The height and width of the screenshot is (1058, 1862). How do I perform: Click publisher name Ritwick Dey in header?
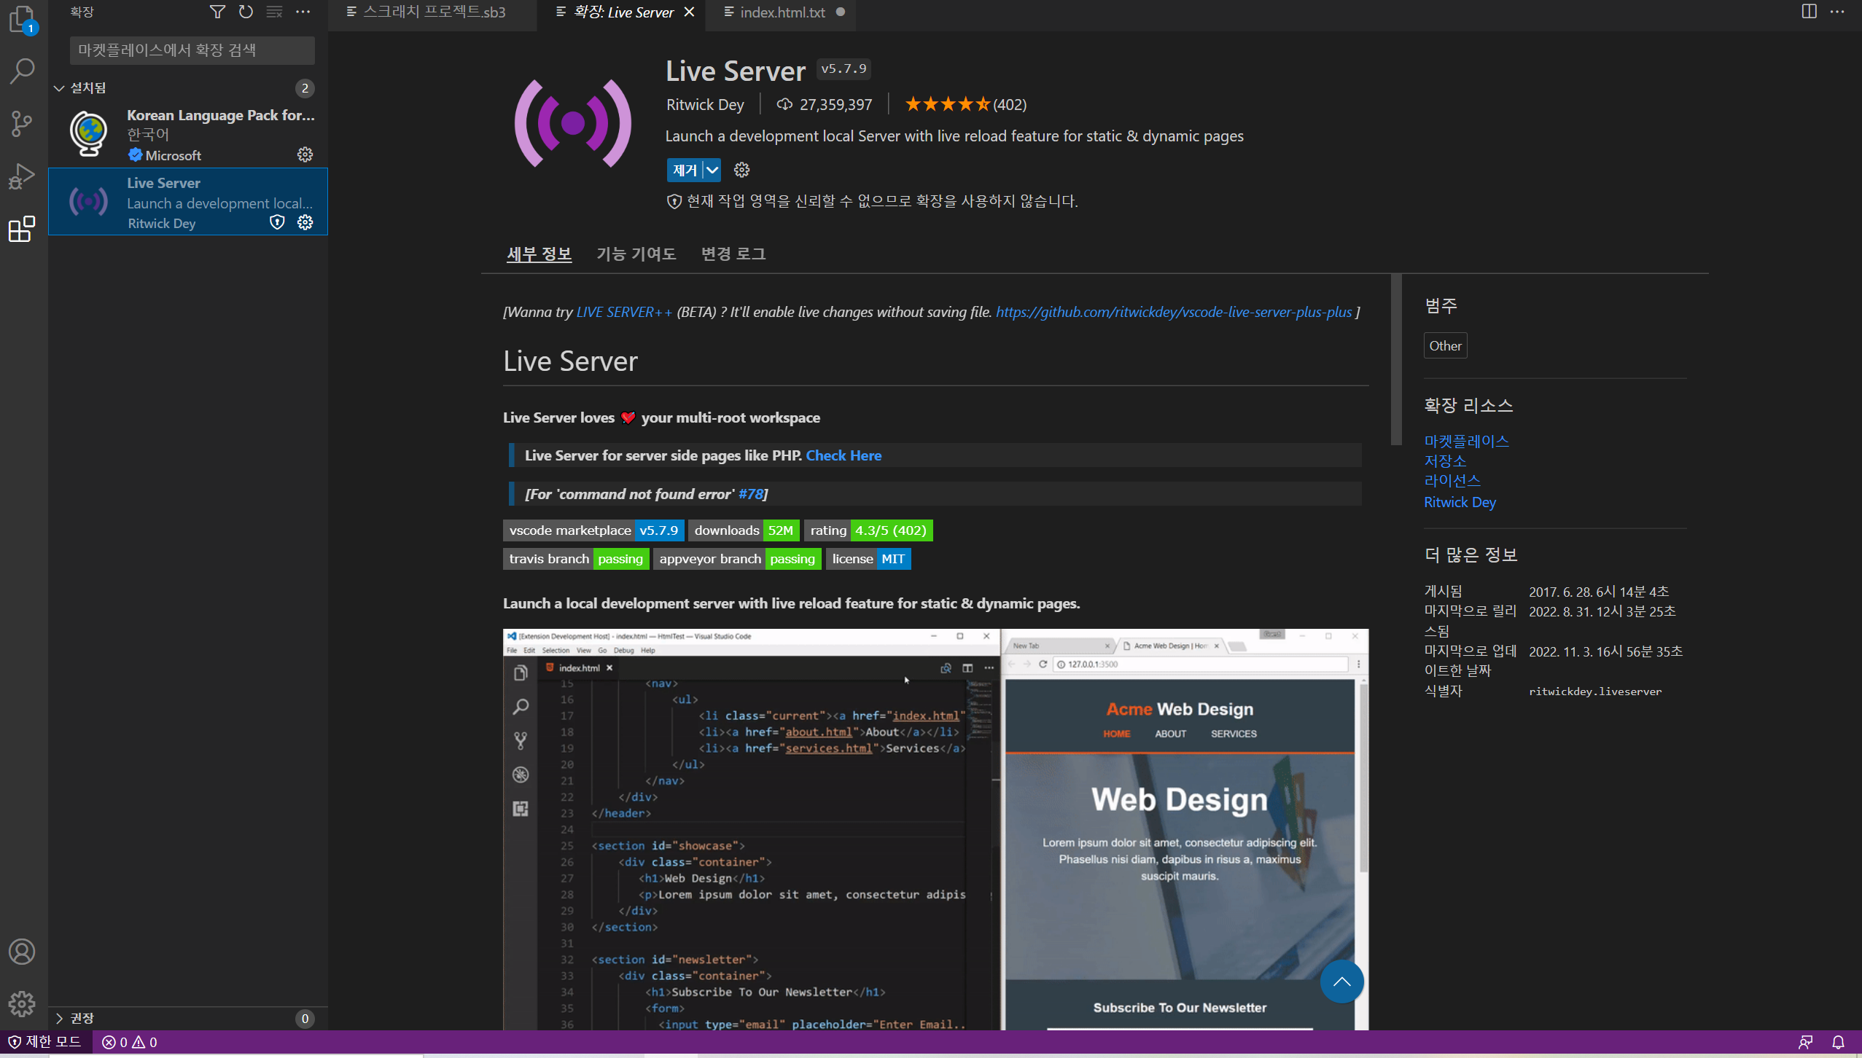pos(705,104)
